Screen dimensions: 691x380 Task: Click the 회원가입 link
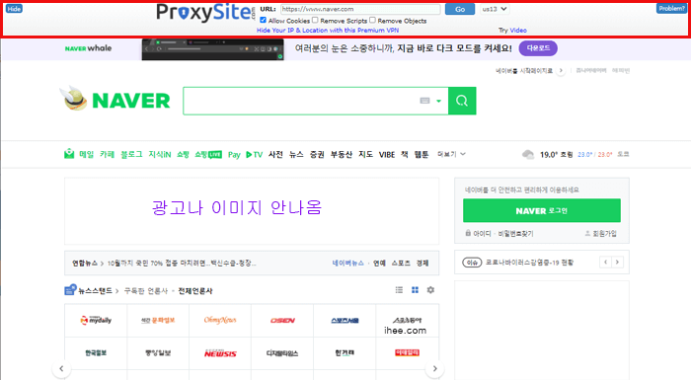(600, 233)
